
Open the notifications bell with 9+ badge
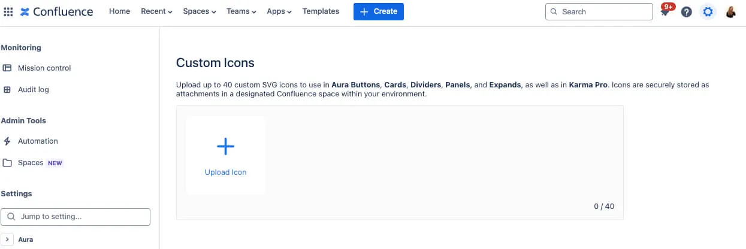coord(666,11)
